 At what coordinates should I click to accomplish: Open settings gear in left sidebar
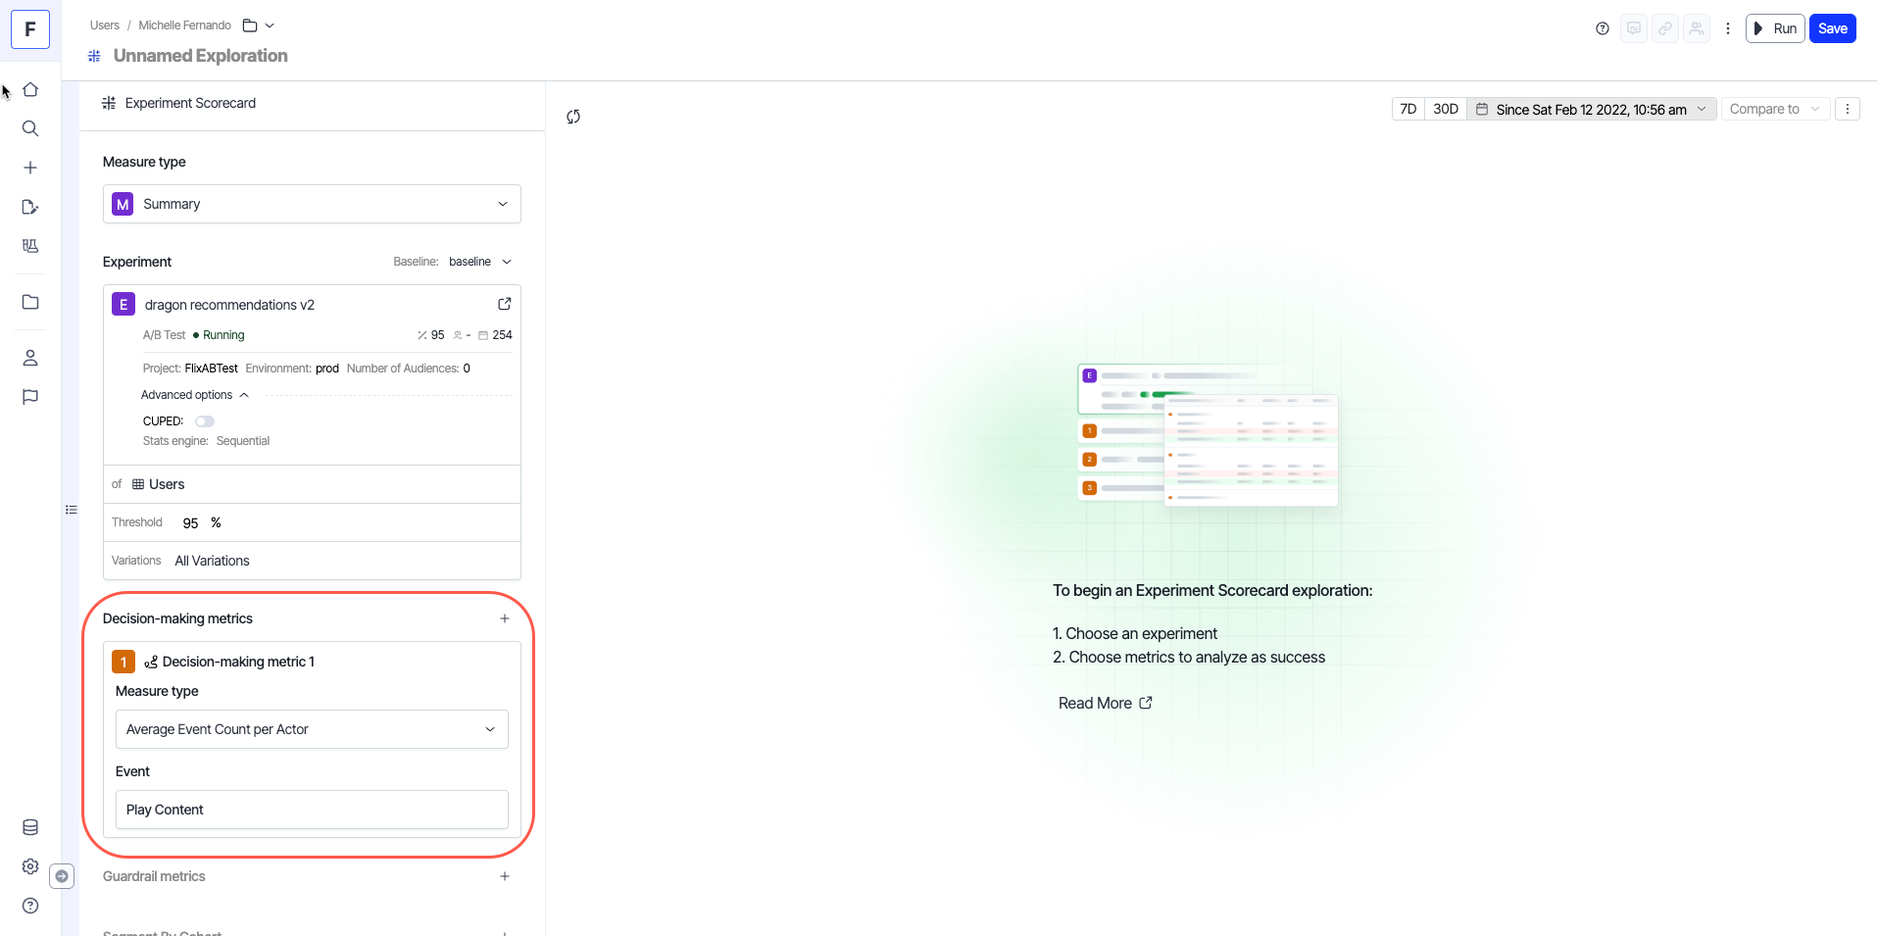30,866
